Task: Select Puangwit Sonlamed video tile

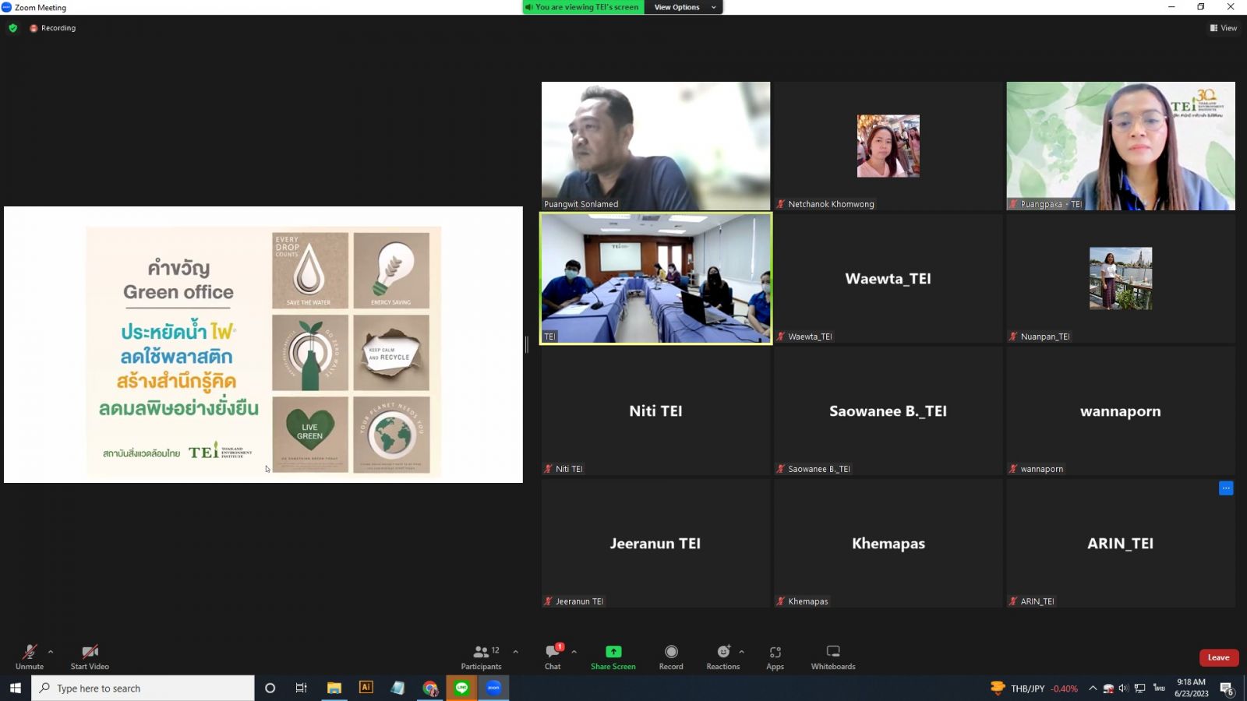Action: [x=655, y=146]
